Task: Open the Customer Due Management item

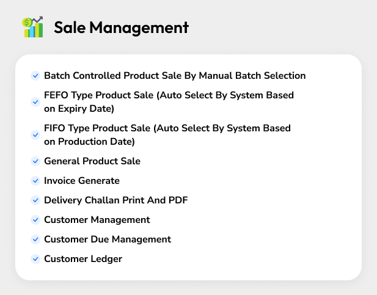Action: point(108,239)
